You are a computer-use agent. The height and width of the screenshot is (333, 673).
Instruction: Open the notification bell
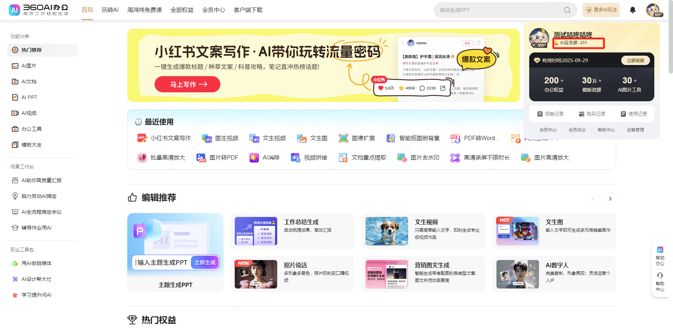click(633, 10)
